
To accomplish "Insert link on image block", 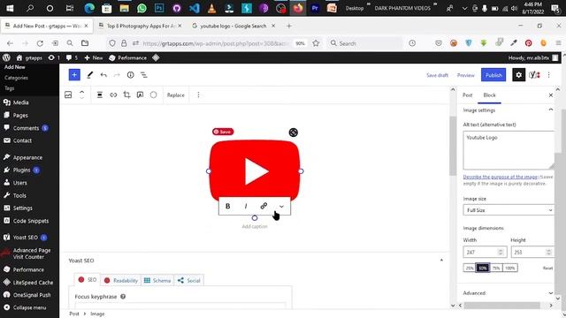I will click(113, 95).
